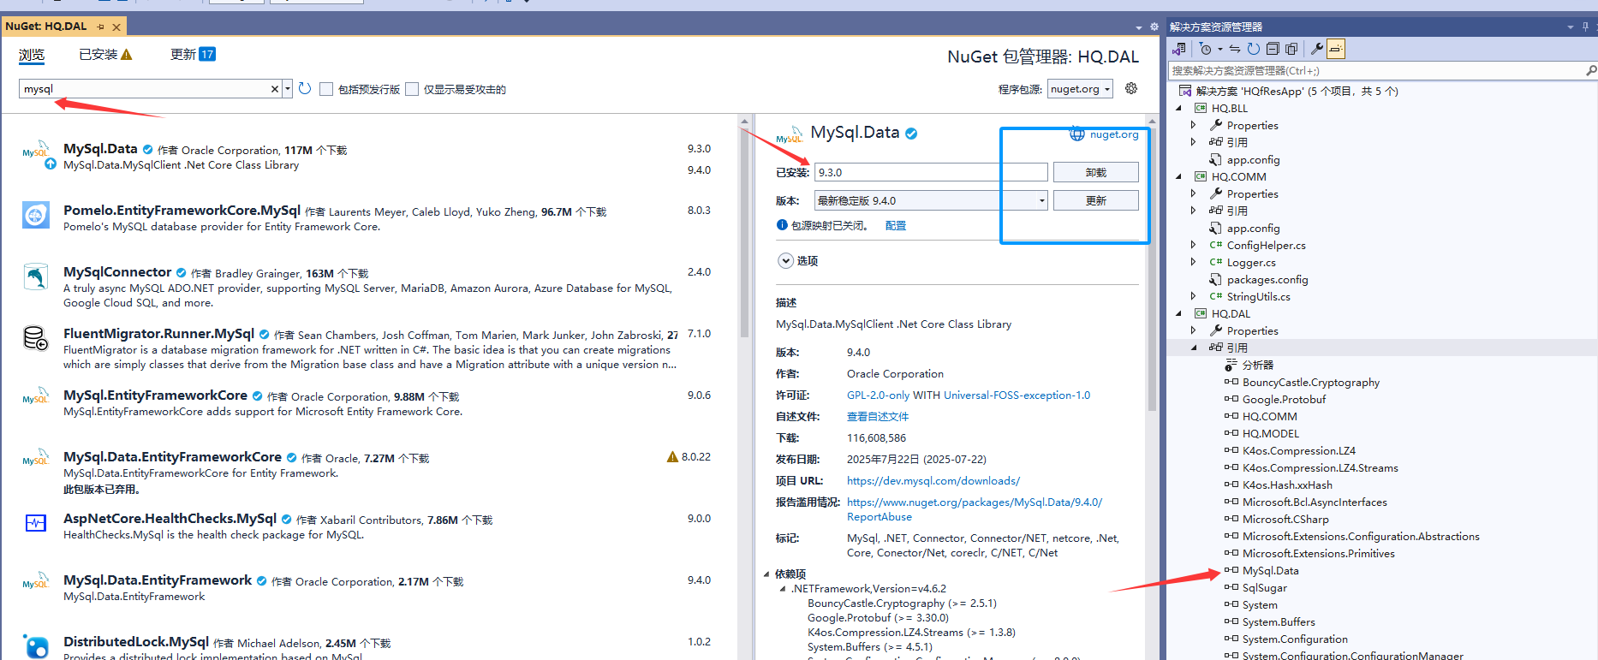Select the BouncyCastle.Cryptography reference
This screenshot has width=1598, height=660.
tap(1310, 383)
